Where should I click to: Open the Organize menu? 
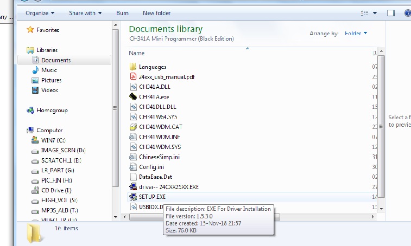tap(40, 13)
